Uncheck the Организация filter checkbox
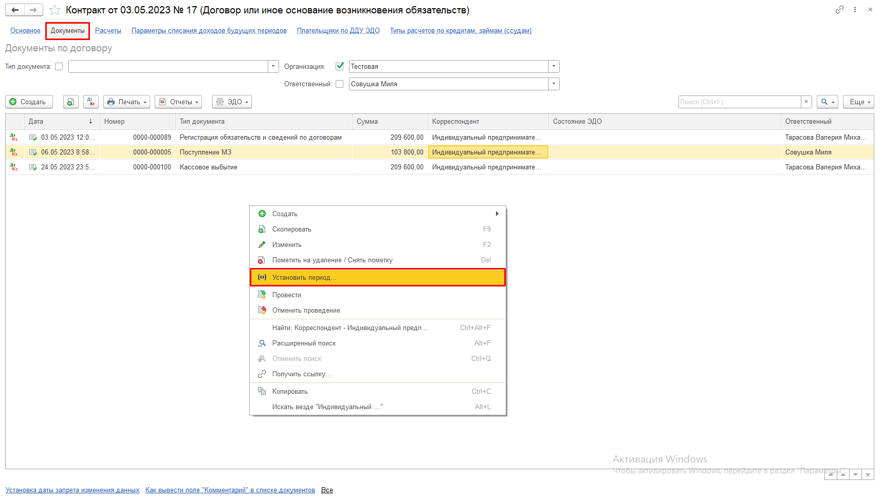The width and height of the screenshot is (882, 500). click(x=340, y=66)
